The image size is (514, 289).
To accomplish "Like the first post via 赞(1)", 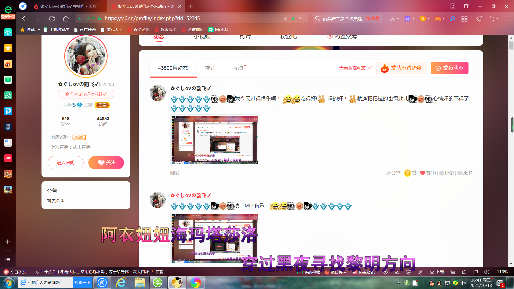I will click(428, 173).
